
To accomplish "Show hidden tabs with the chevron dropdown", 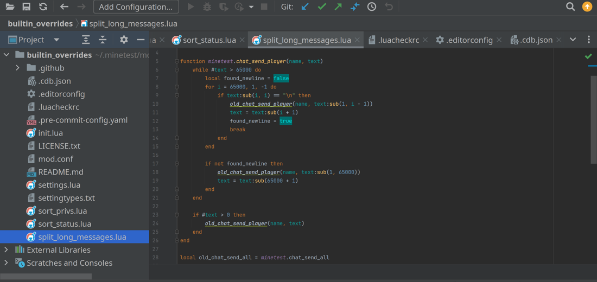I will [x=573, y=40].
